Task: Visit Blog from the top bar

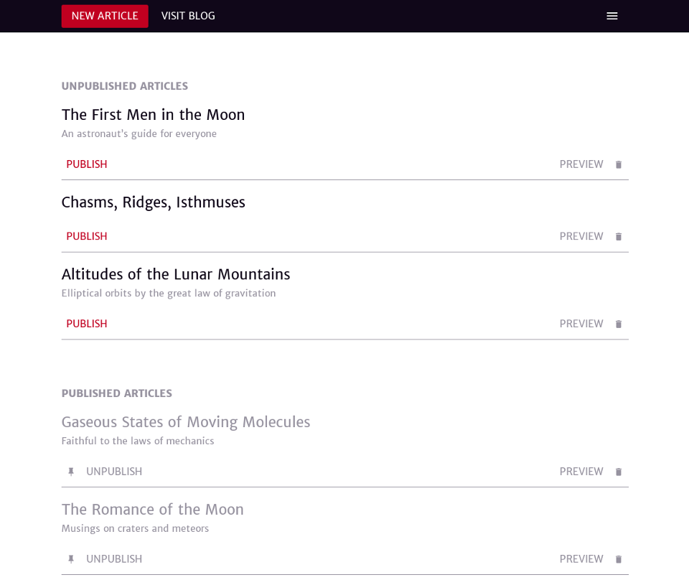Action: pos(188,17)
